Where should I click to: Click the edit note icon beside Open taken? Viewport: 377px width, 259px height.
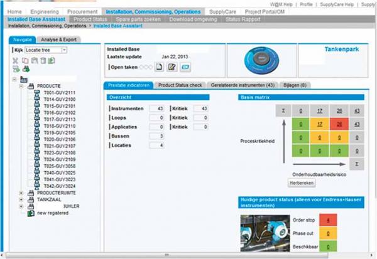pos(170,67)
